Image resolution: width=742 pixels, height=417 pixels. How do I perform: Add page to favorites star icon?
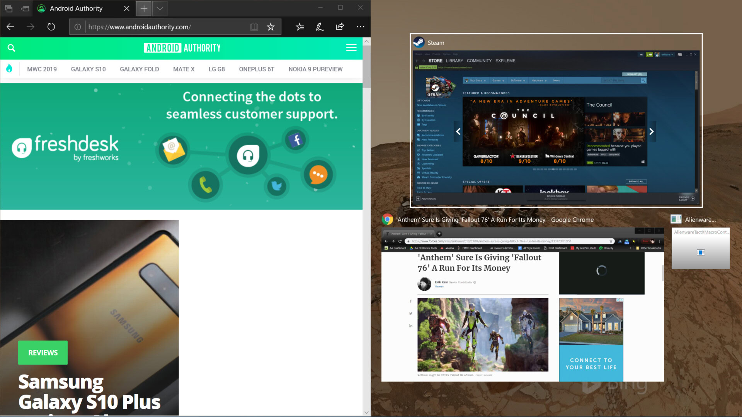(271, 27)
